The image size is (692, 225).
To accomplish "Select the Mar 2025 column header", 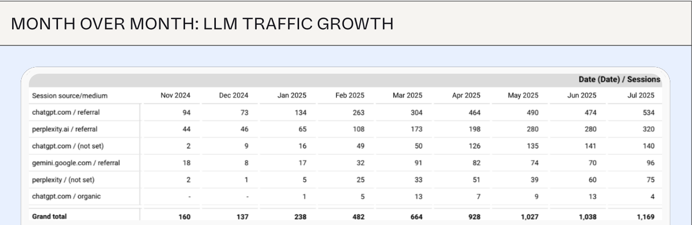I will coord(408,95).
